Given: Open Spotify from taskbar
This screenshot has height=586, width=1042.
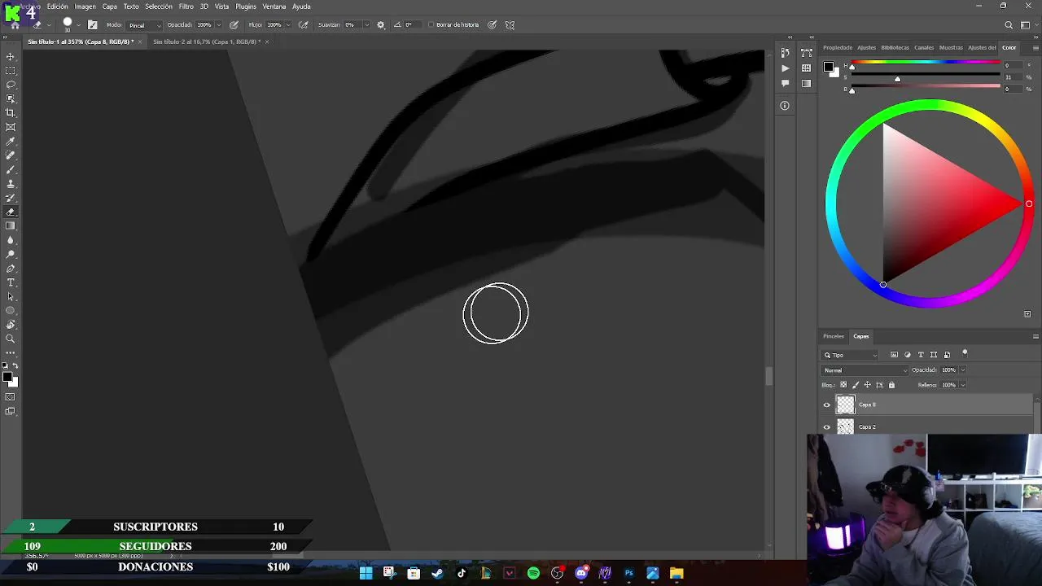Looking at the screenshot, I should point(533,573).
